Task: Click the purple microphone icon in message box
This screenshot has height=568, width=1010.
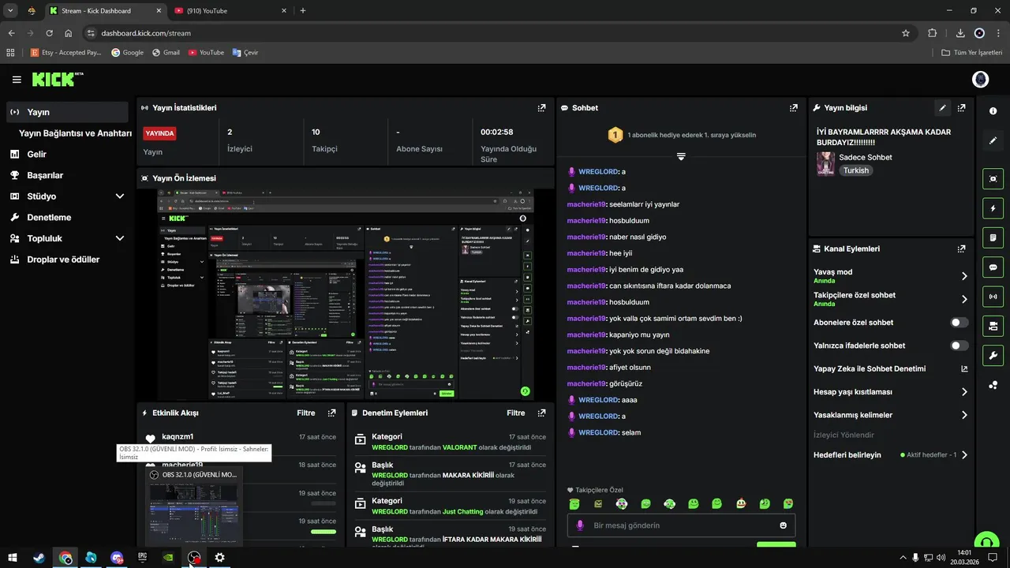Action: 580,525
